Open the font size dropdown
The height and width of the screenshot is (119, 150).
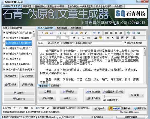(67, 38)
